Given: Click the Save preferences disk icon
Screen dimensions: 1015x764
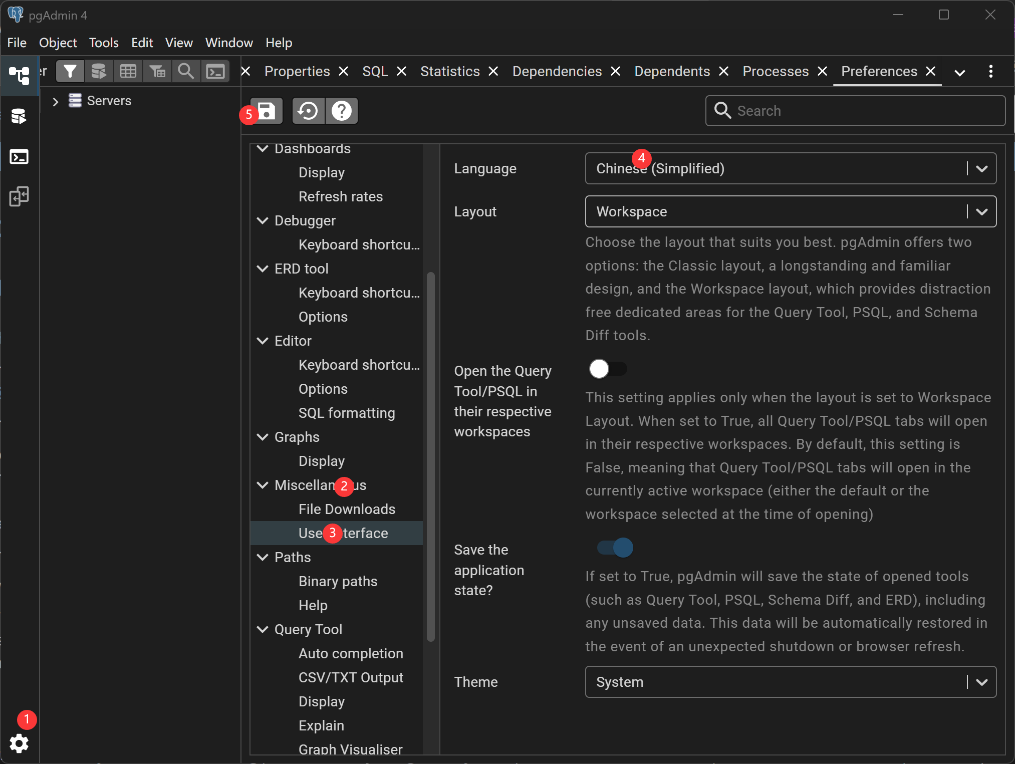Looking at the screenshot, I should click(267, 111).
